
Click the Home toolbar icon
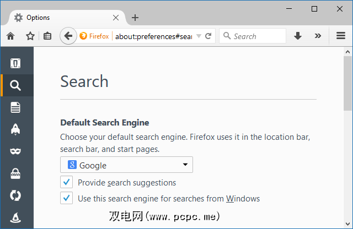[x=10, y=36]
